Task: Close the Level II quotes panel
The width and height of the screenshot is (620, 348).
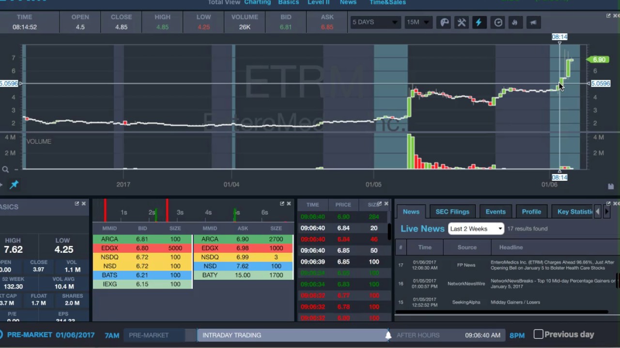Action: click(x=289, y=203)
